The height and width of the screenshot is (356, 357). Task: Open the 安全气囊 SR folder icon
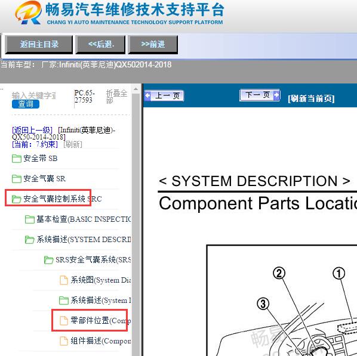coord(17,179)
